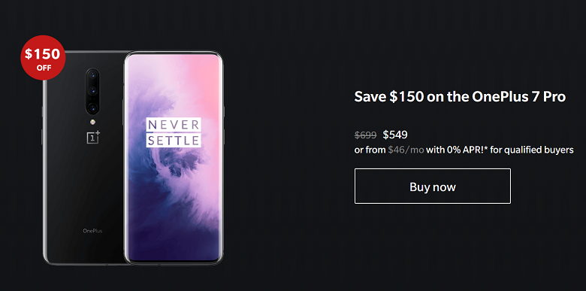
Task: Click the back-facing black phone image
Action: 83,157
